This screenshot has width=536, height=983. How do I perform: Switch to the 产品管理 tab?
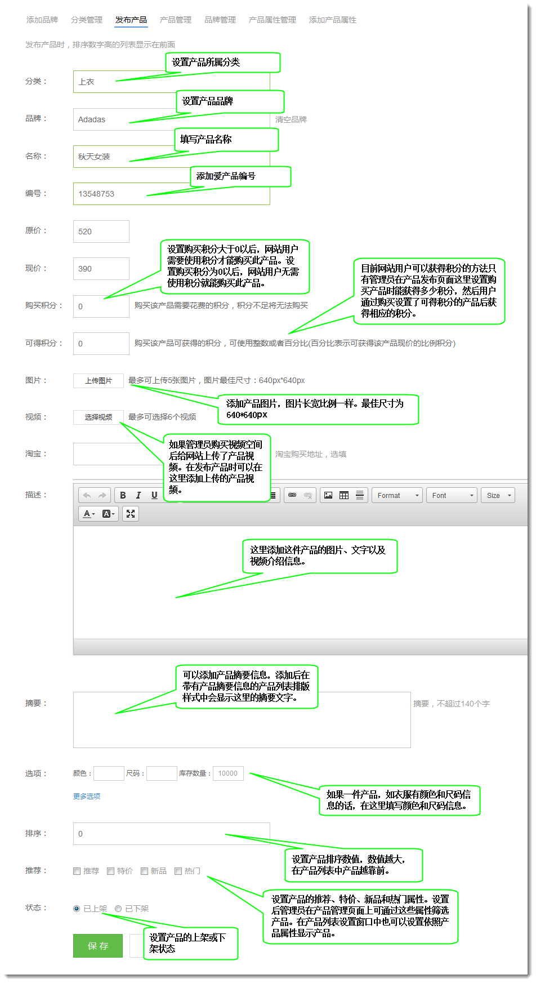point(176,20)
